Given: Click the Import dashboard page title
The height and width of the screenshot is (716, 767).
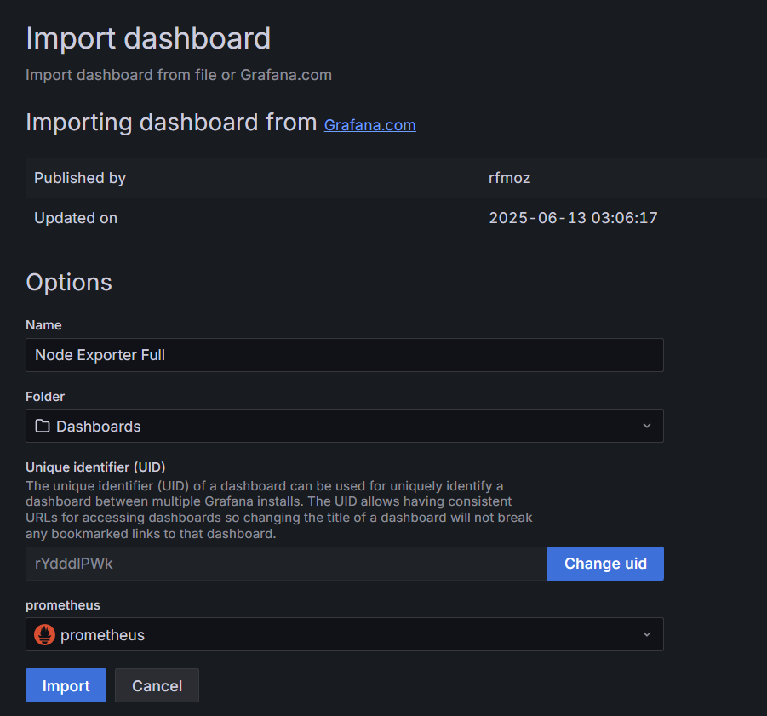Looking at the screenshot, I should (x=148, y=38).
